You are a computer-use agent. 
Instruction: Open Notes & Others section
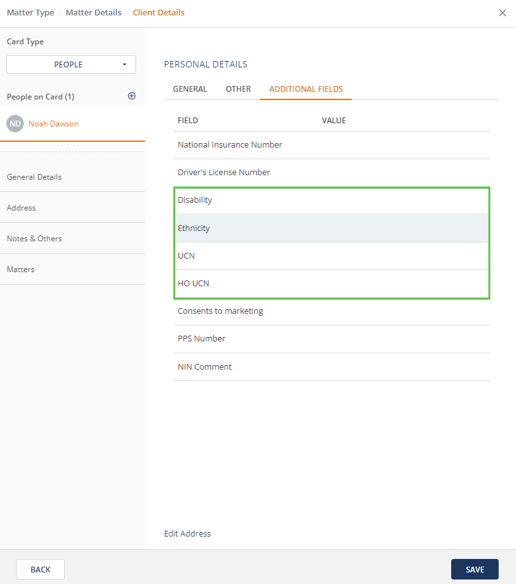[34, 239]
